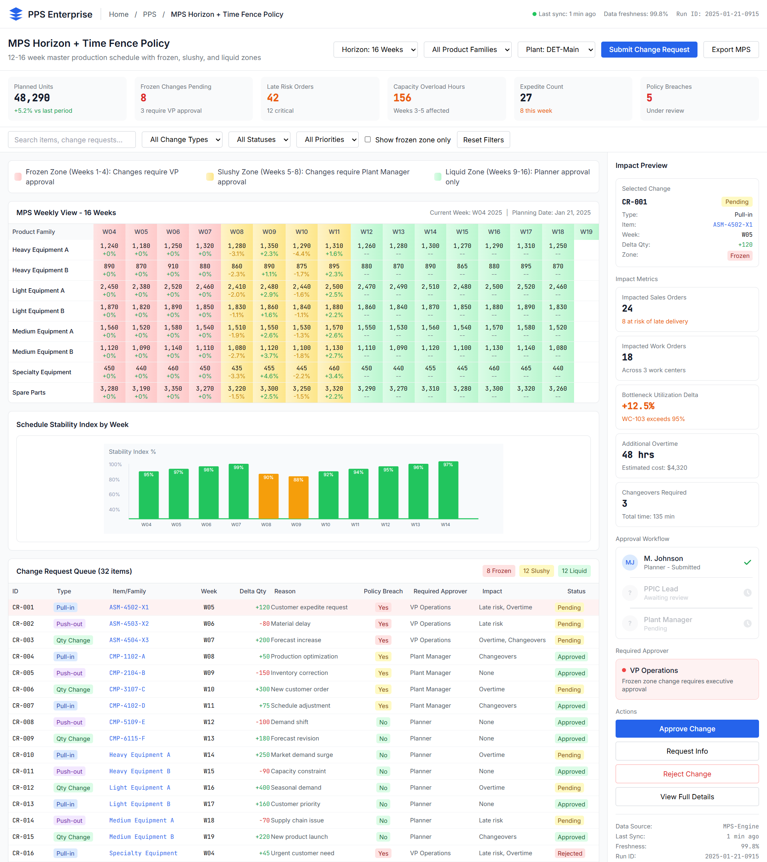Go to the Home breadcrumb
The height and width of the screenshot is (862, 767).
118,14
